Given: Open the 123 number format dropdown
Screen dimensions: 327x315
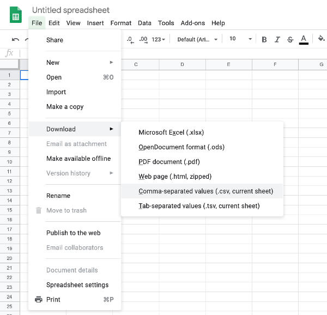Looking at the screenshot, I should (x=158, y=39).
